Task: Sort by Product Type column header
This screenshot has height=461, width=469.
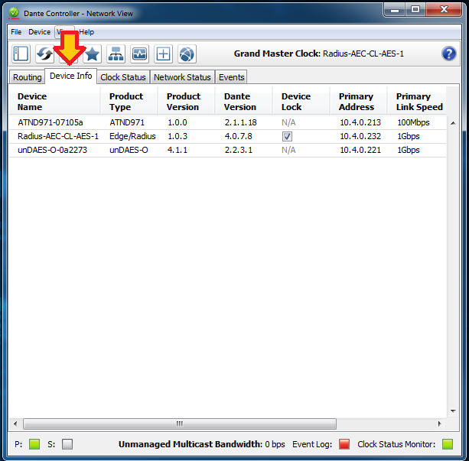Action: click(x=129, y=102)
